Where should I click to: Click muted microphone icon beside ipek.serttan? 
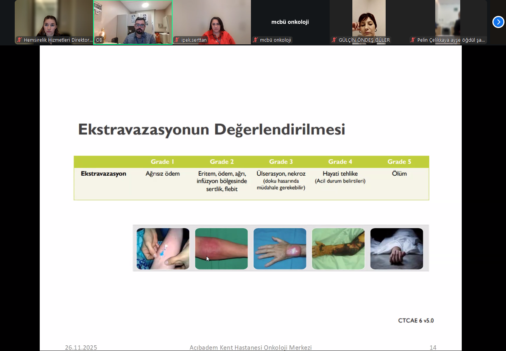click(177, 40)
